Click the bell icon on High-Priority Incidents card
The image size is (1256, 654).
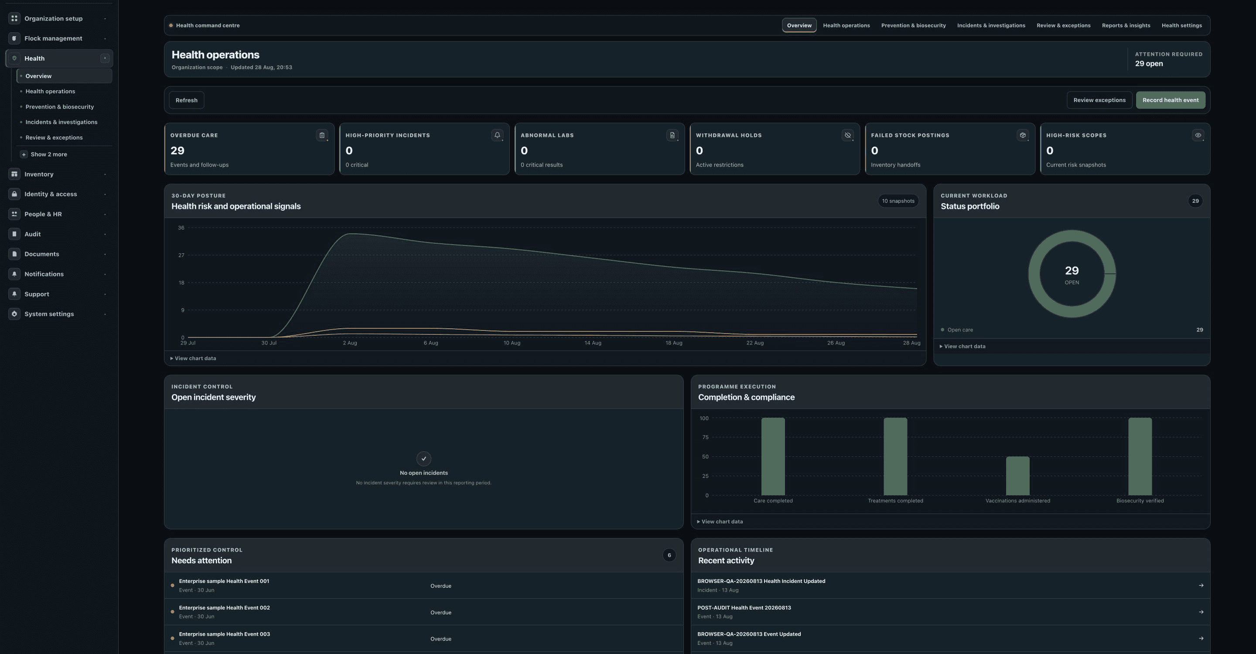(x=497, y=136)
